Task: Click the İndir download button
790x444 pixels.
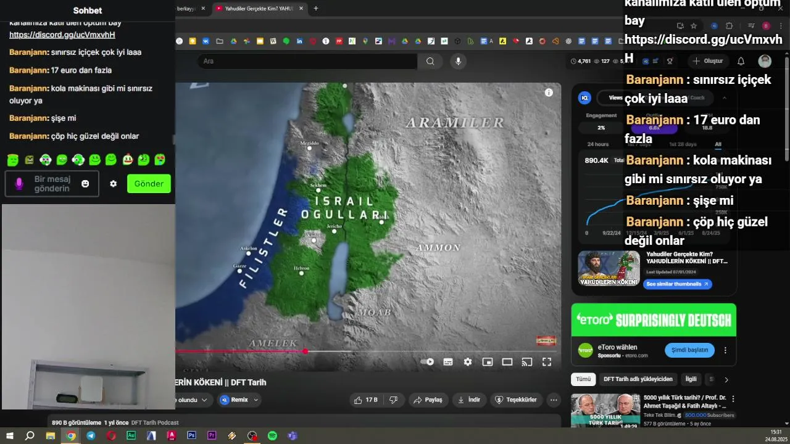Action: click(468, 400)
